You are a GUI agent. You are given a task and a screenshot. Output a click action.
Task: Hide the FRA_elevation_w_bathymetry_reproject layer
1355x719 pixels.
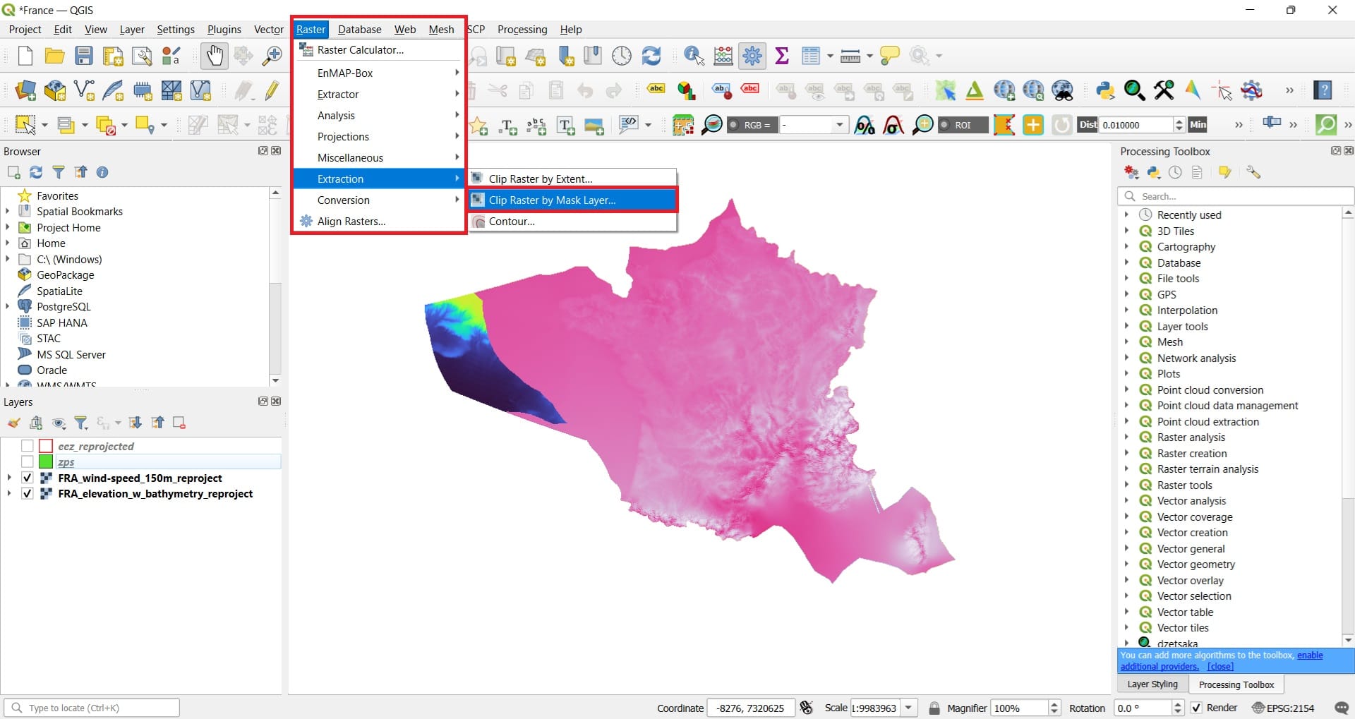(28, 493)
